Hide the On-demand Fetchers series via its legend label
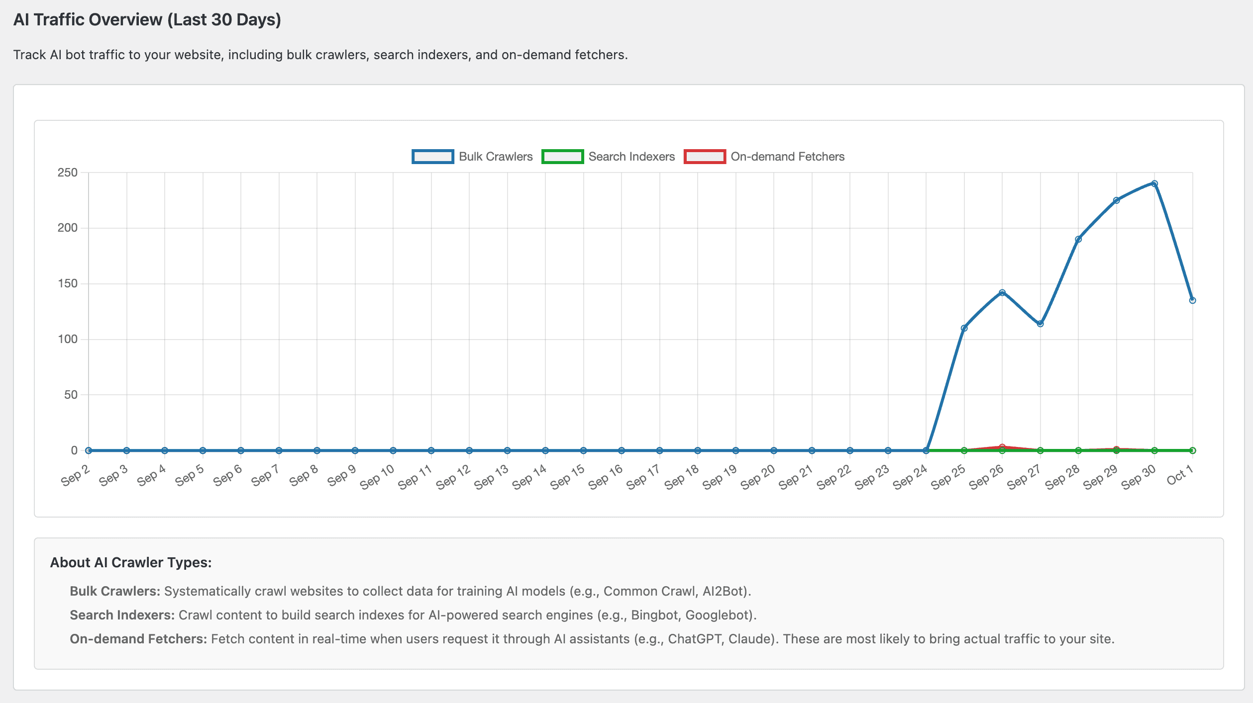1253x703 pixels. [787, 157]
